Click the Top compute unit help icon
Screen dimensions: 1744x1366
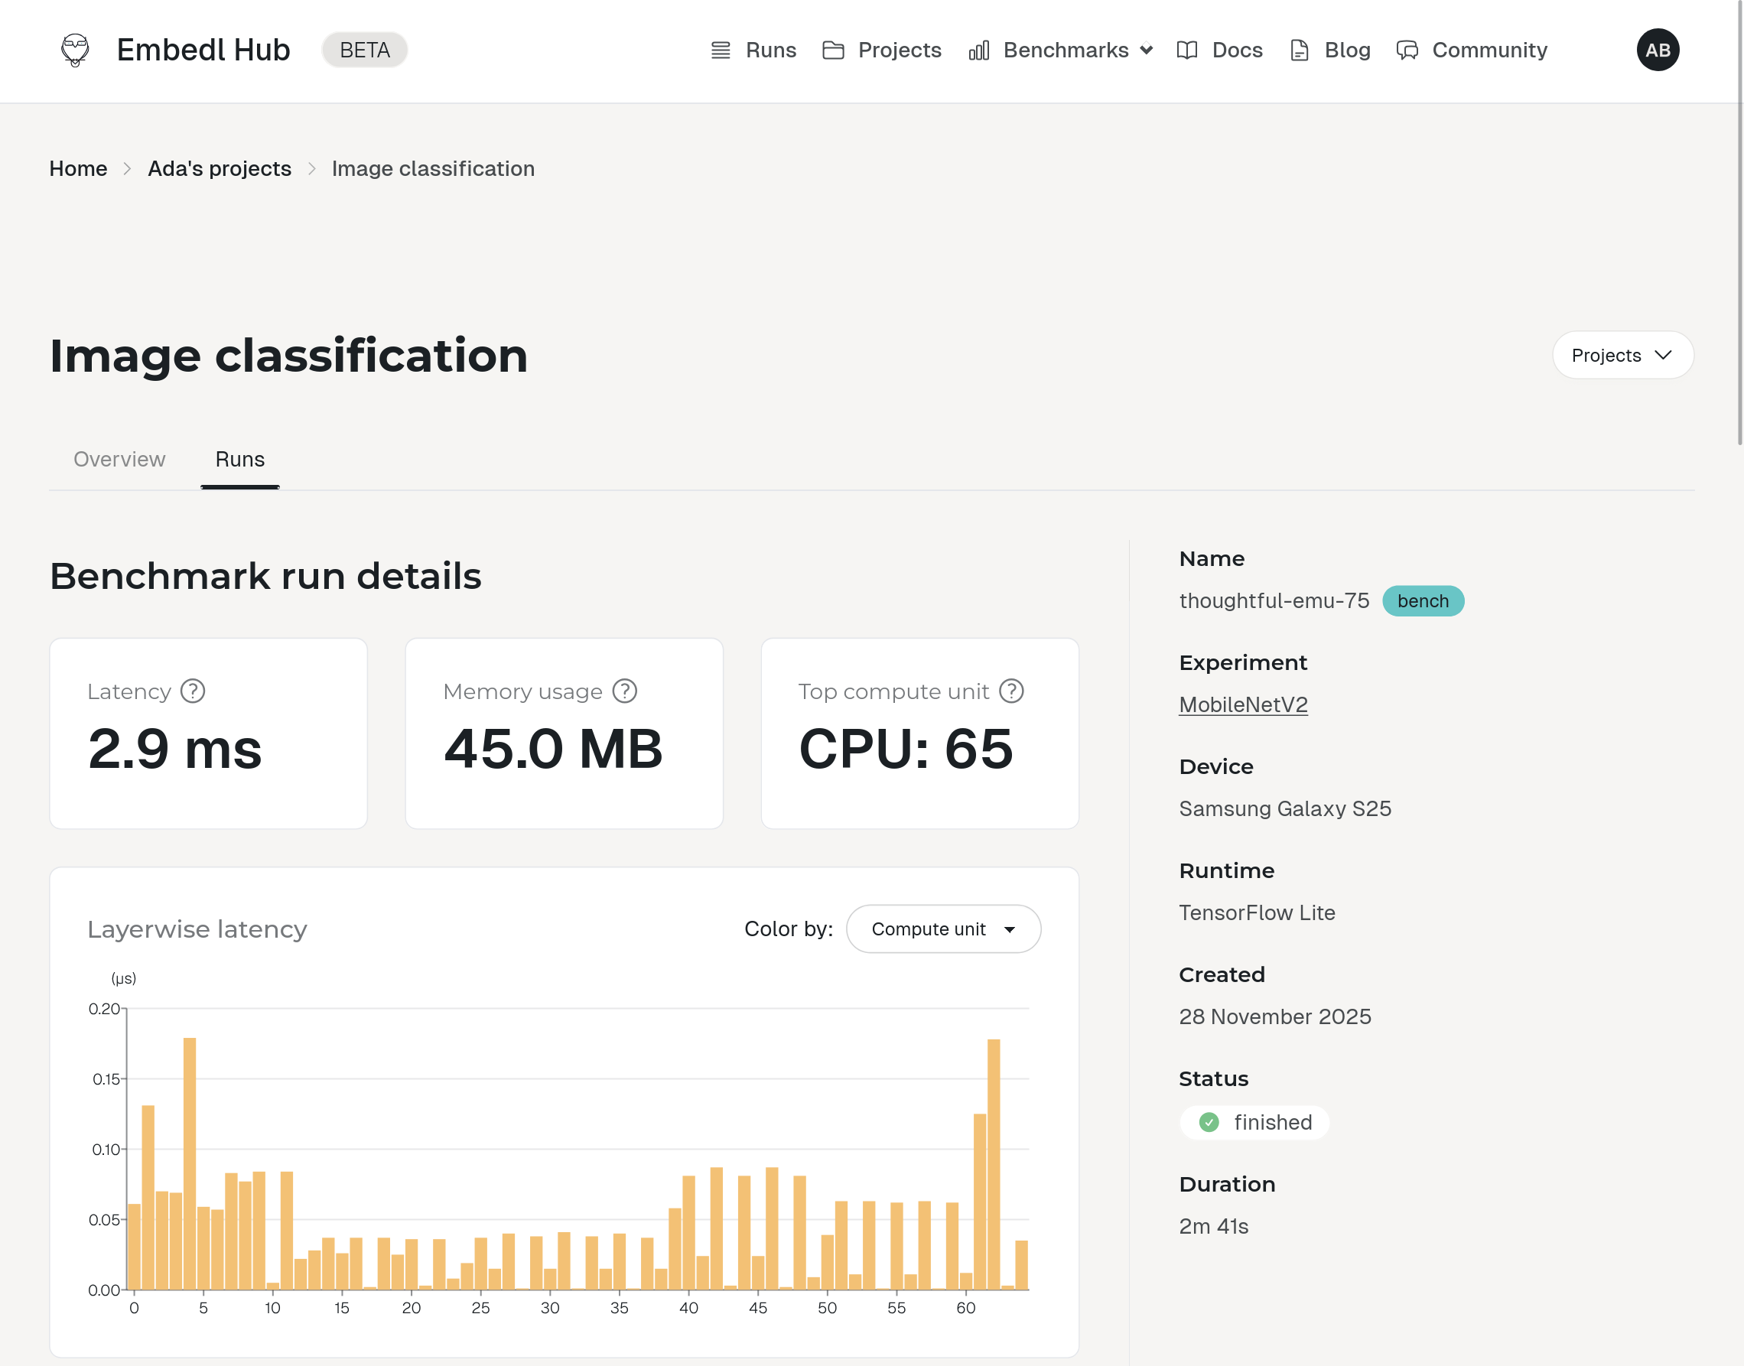(1011, 691)
